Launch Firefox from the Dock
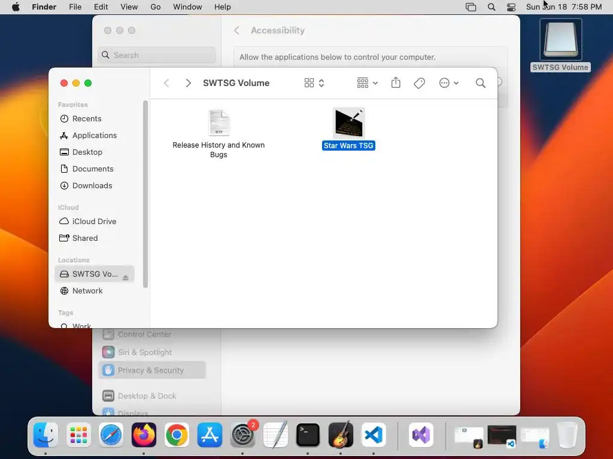This screenshot has width=613, height=459. pos(144,435)
